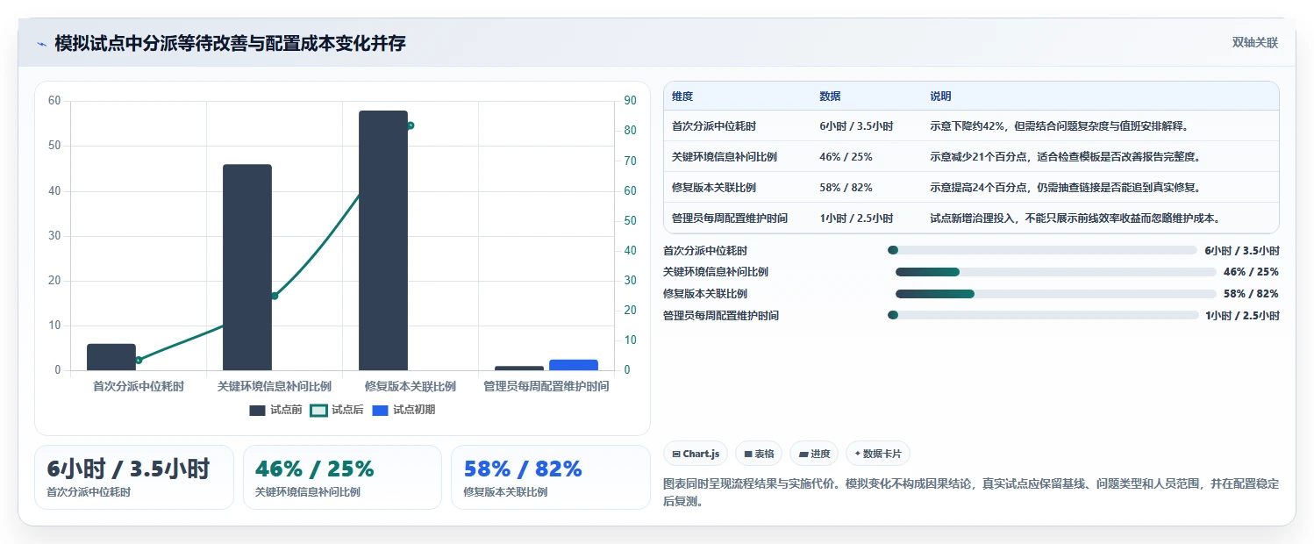Image resolution: width=1314 pixels, height=544 pixels.
Task: Toggle the 试点后 legend entry
Action: click(x=337, y=410)
